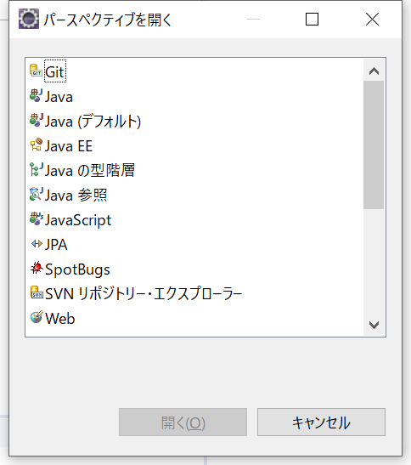Click the scrollbar up arrow

tap(374, 71)
